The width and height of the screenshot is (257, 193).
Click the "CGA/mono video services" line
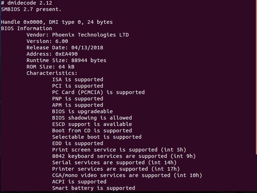(x=127, y=175)
